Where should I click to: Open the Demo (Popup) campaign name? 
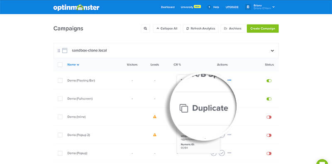(77, 153)
